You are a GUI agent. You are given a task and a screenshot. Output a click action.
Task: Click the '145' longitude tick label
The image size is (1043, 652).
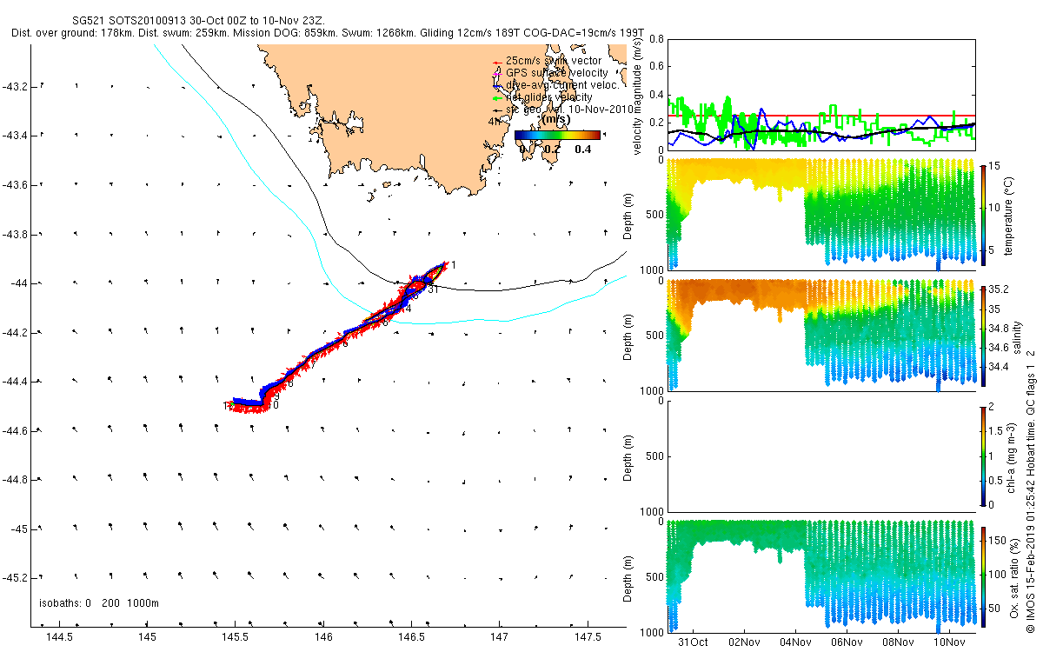pyautogui.click(x=147, y=637)
